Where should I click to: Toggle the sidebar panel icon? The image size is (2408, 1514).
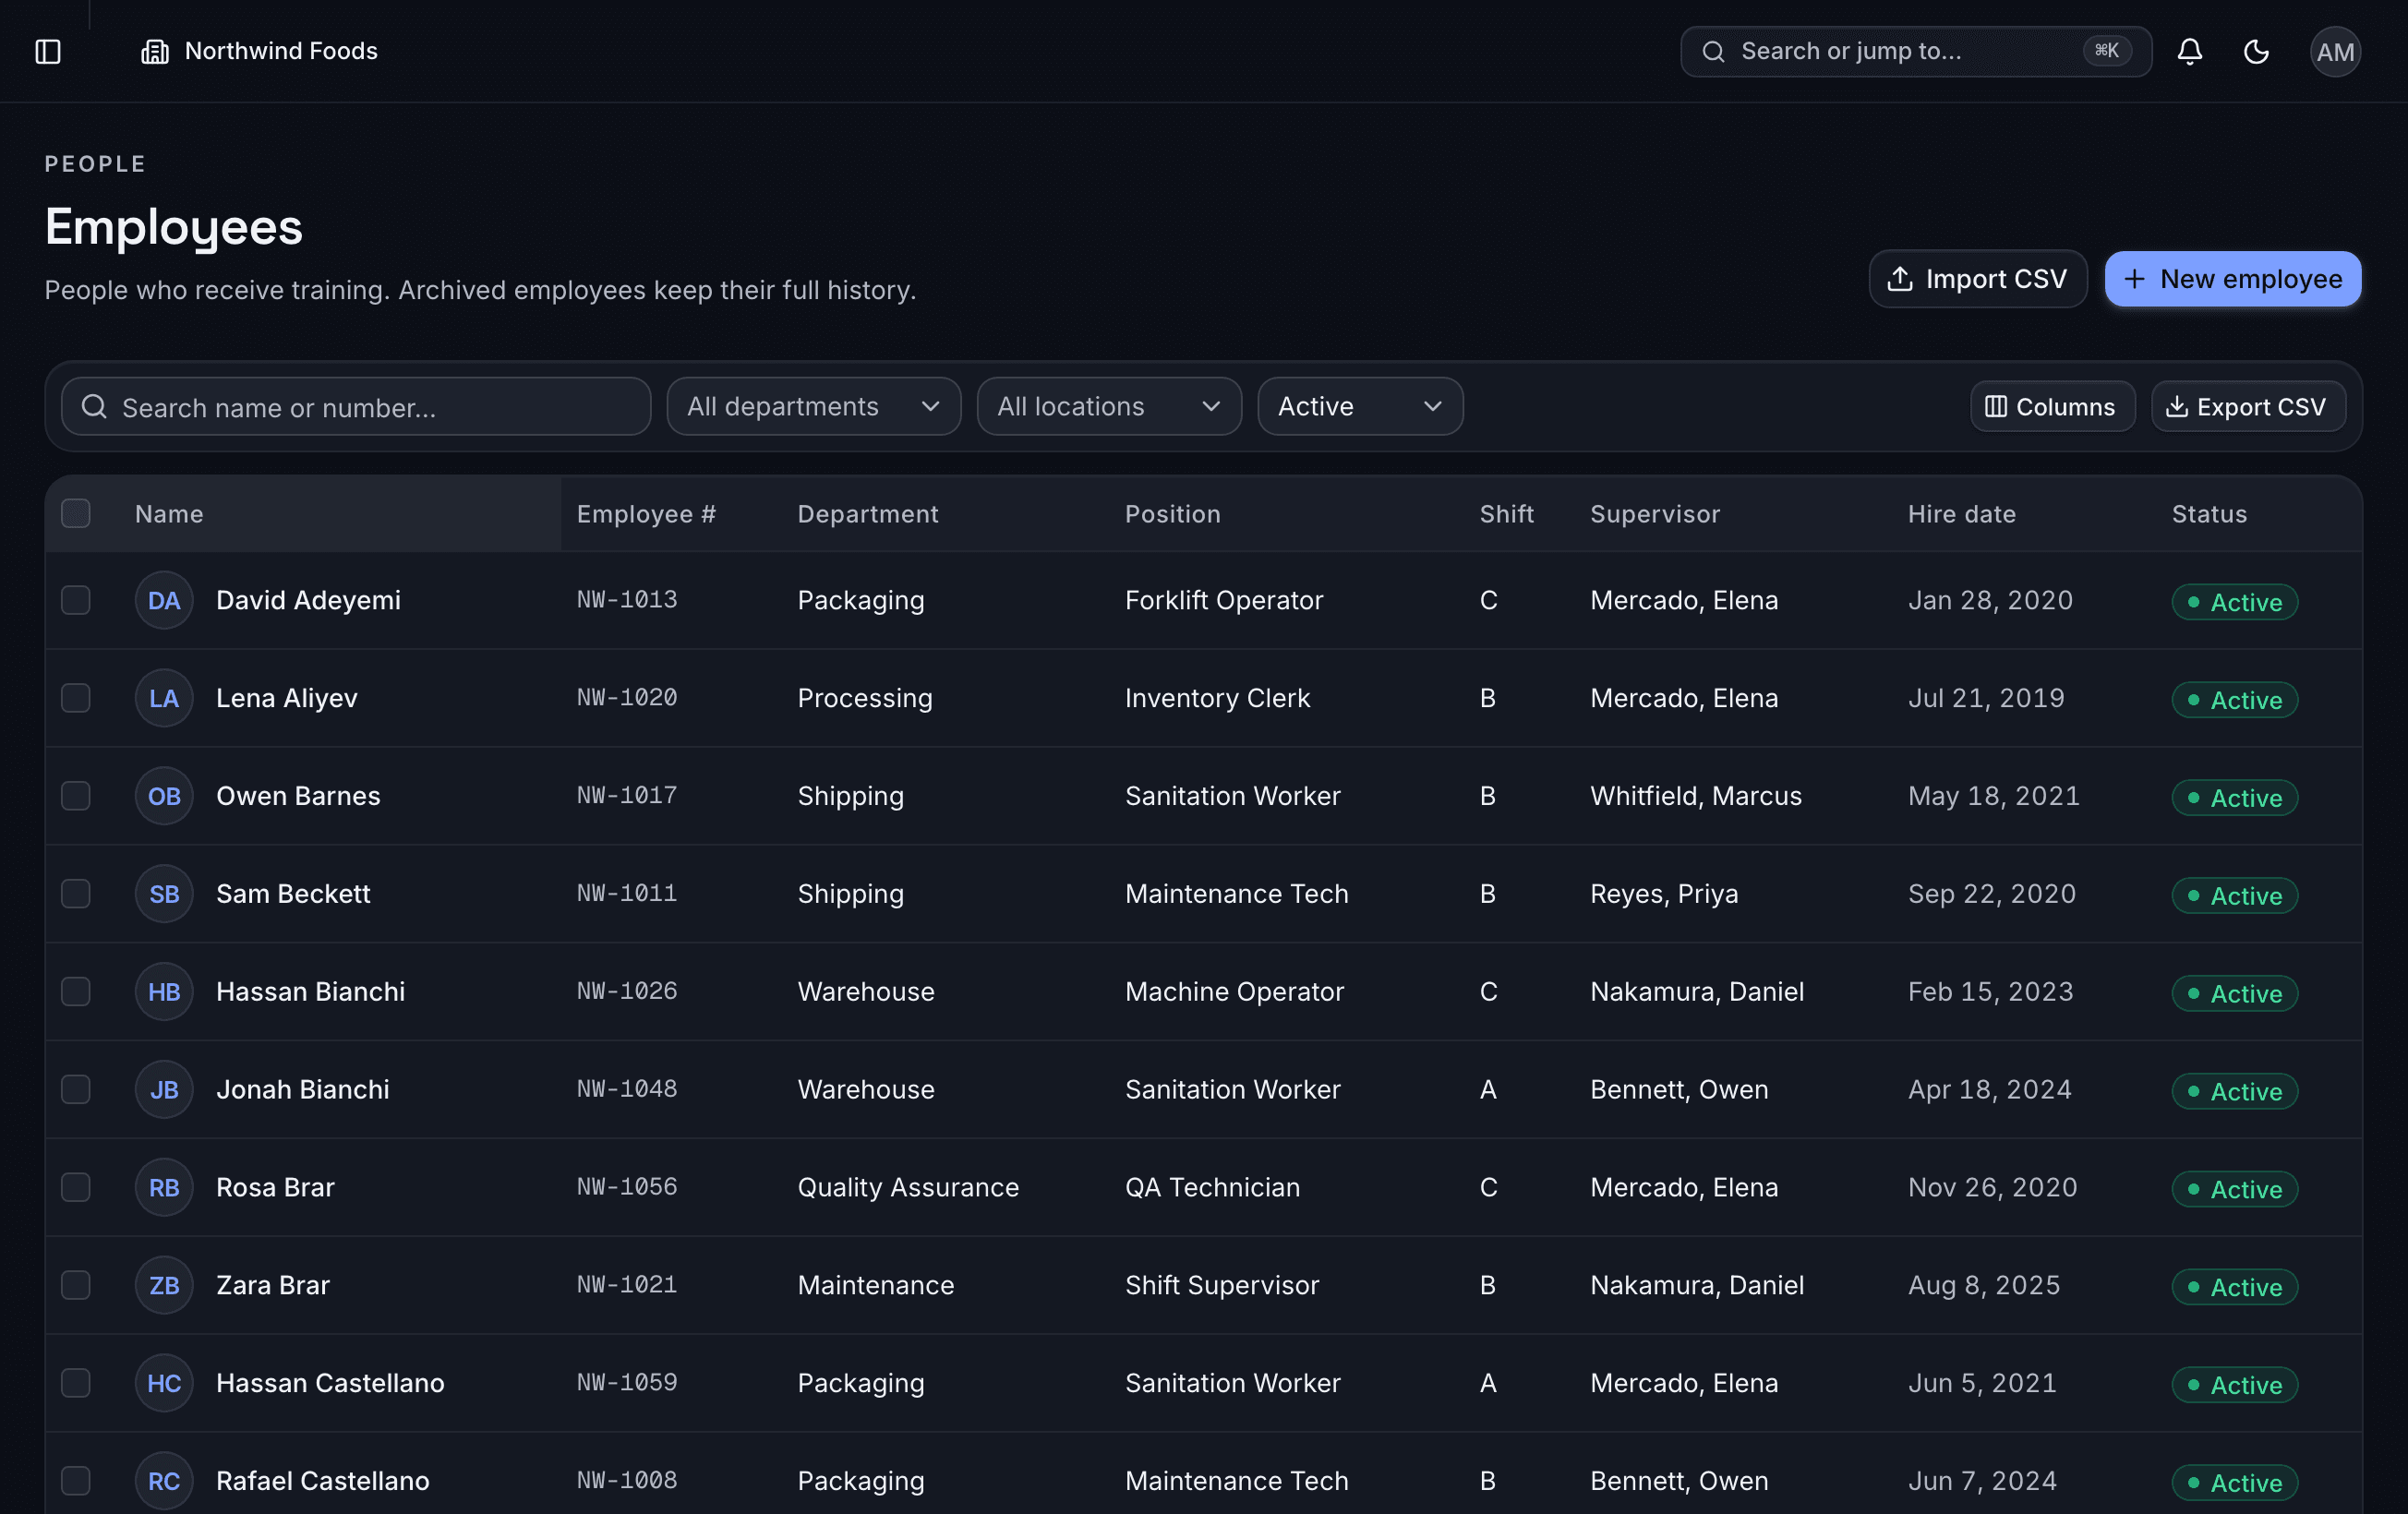(x=48, y=51)
